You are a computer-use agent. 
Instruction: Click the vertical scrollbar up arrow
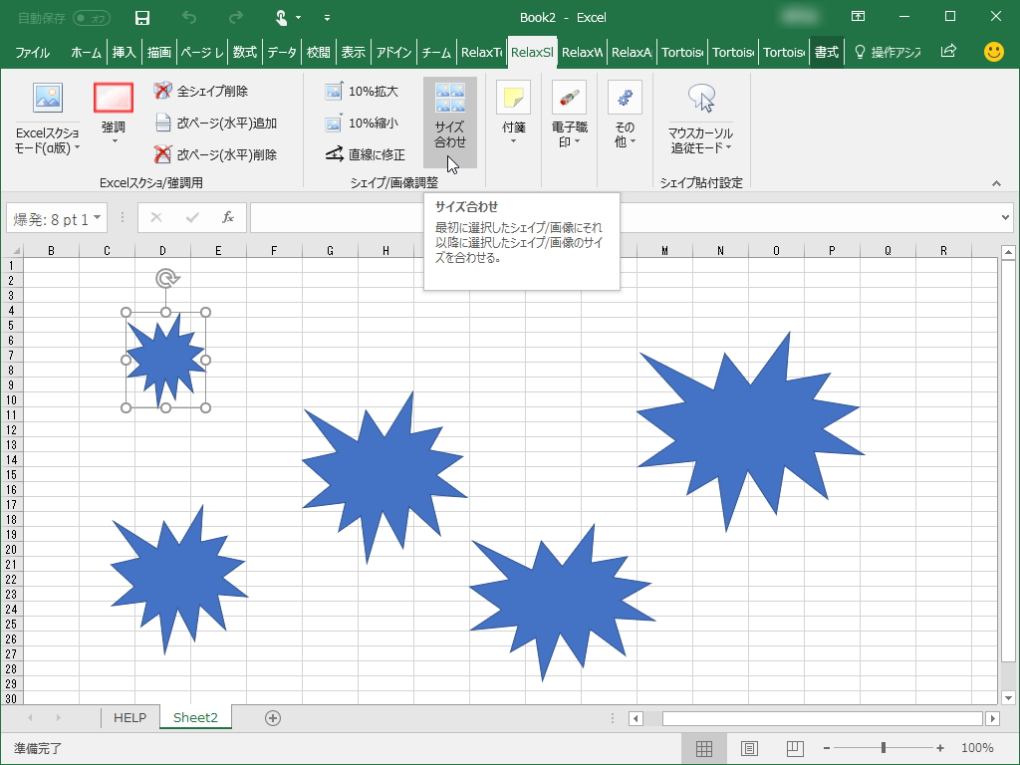coord(1008,252)
